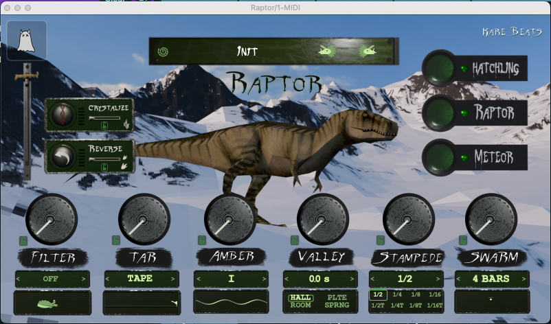
Task: Open the spiral fossil preset menu icon
Action: (163, 52)
